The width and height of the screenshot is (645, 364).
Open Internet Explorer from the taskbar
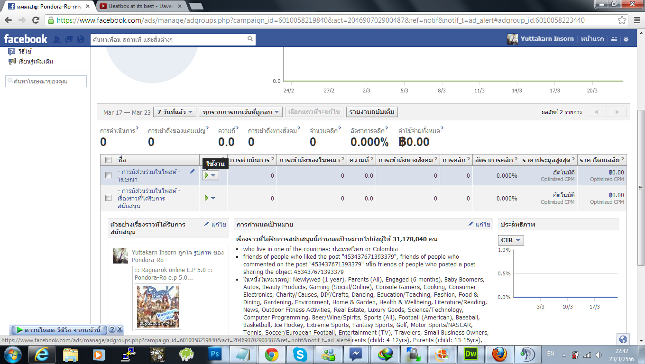point(42,354)
